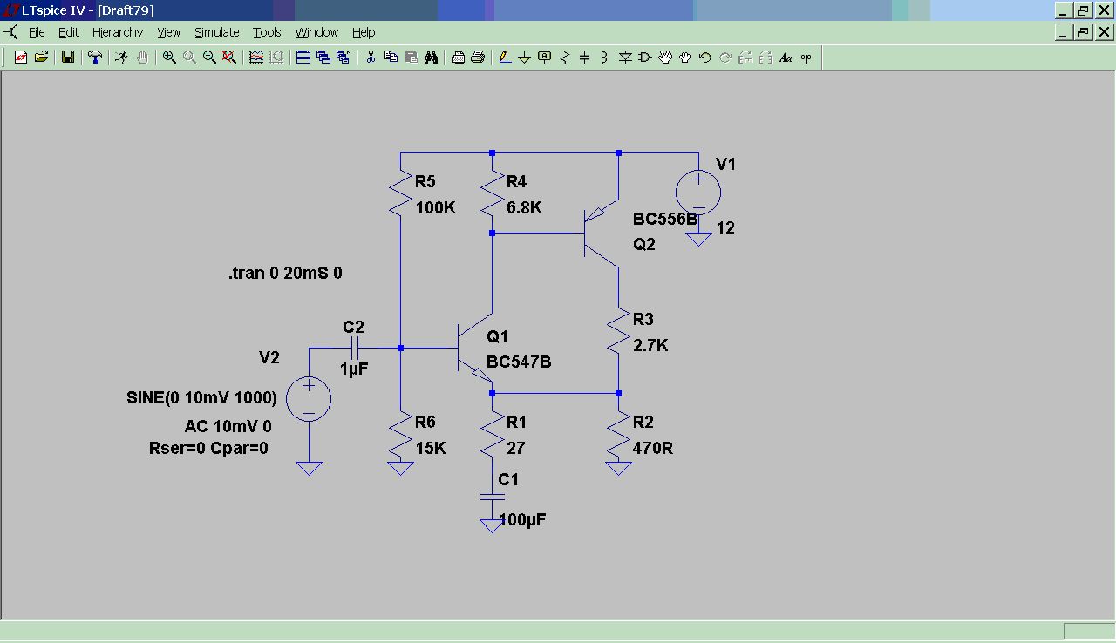Click the Label Net tool
The image size is (1116, 643).
[545, 58]
